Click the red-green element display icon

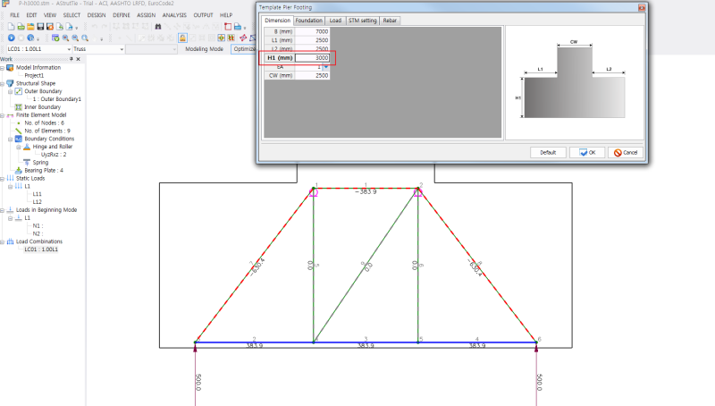231,38
